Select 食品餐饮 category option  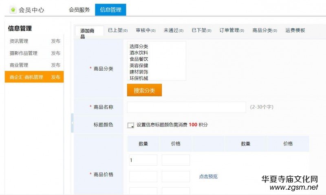(x=139, y=59)
